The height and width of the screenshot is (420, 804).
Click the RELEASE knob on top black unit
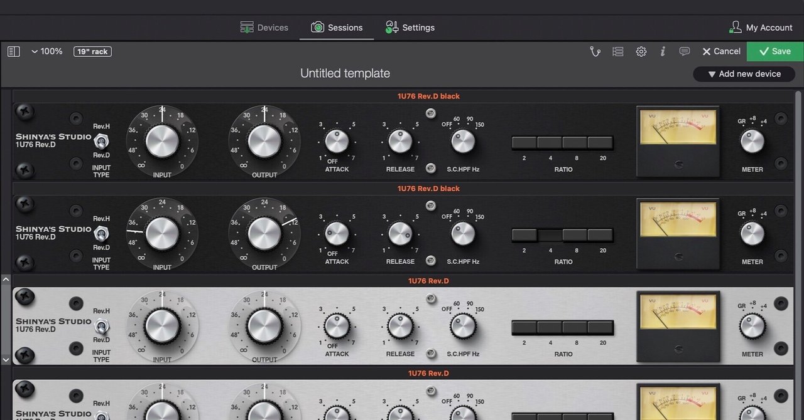[x=400, y=141]
